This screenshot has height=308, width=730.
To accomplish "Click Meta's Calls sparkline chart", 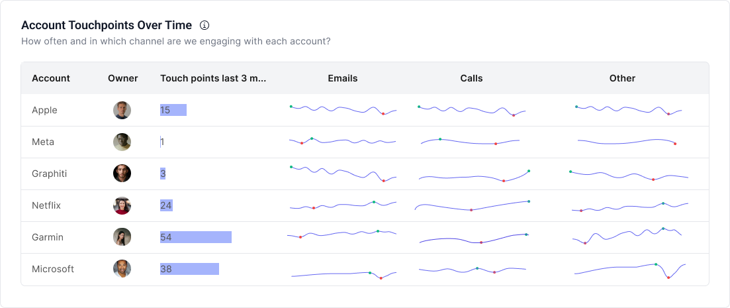I will point(470,141).
